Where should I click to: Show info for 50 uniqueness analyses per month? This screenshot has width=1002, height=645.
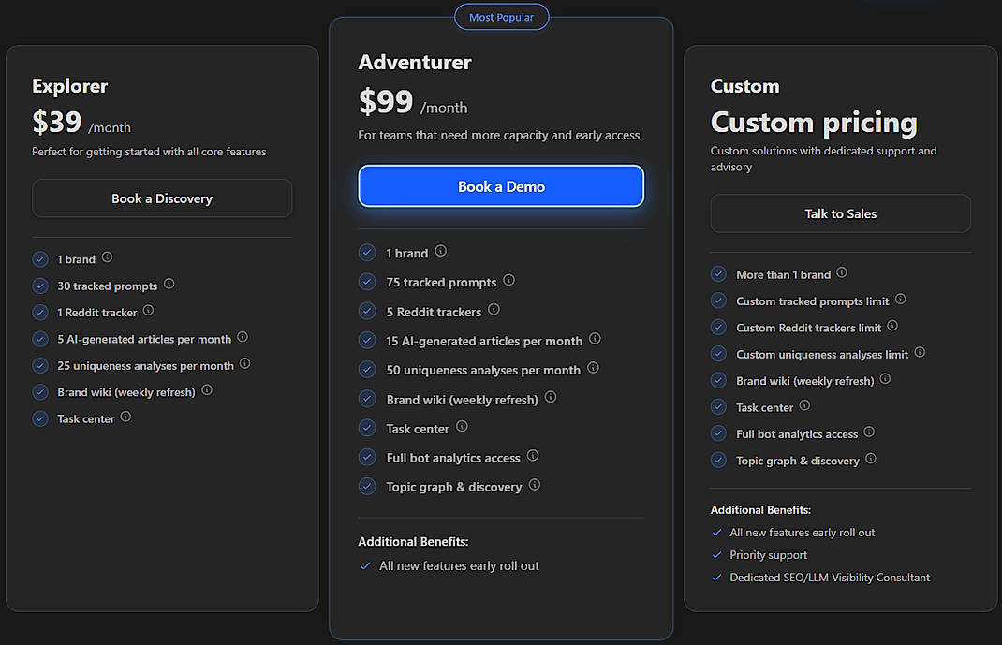tap(593, 368)
